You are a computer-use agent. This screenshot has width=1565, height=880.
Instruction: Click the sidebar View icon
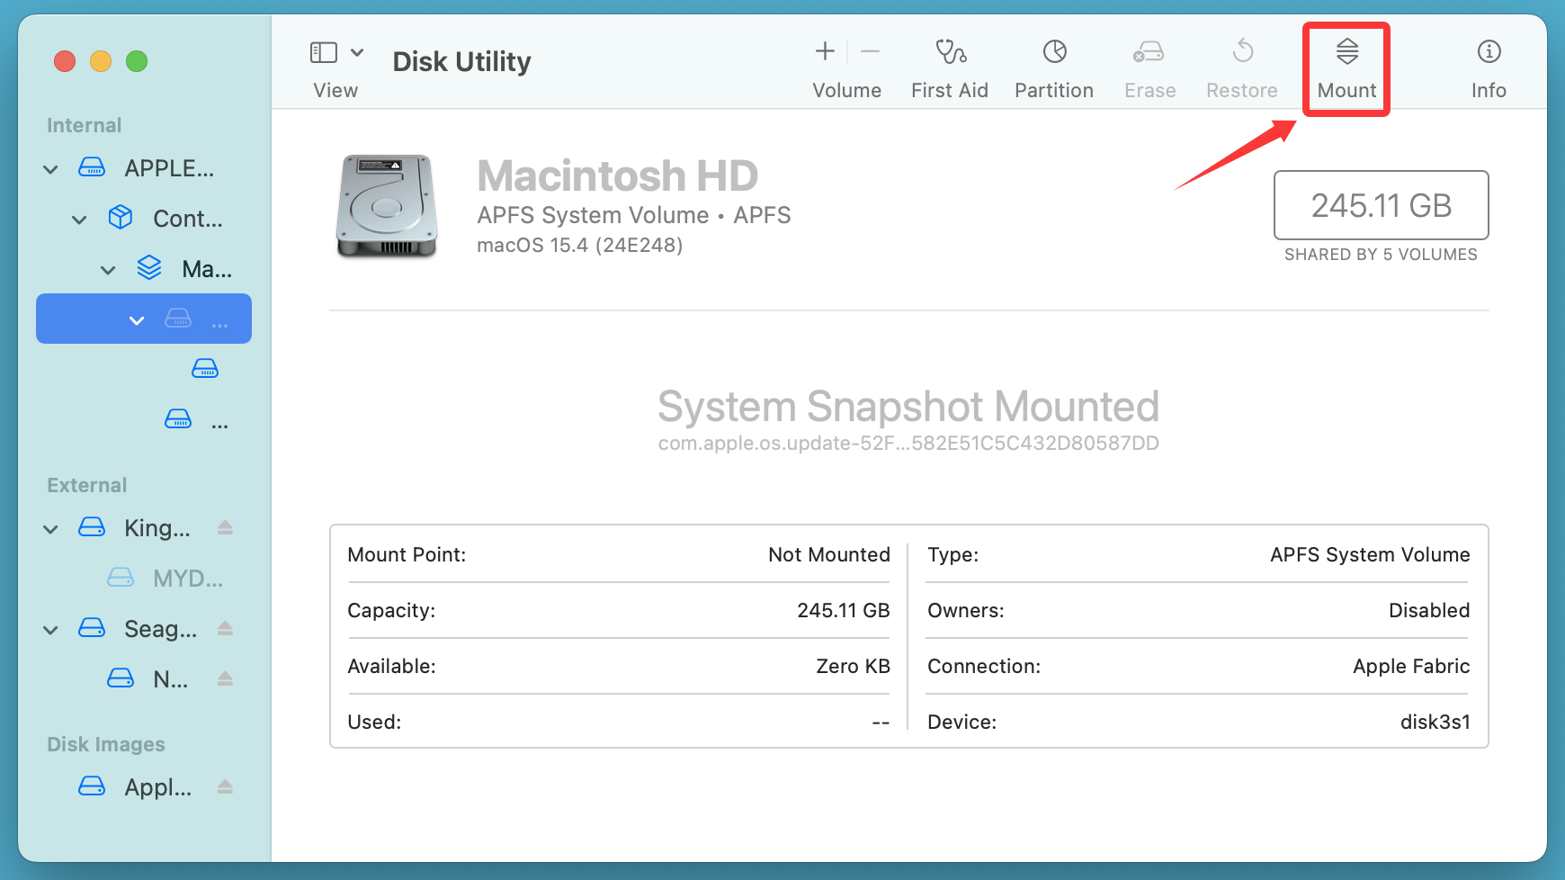[323, 51]
